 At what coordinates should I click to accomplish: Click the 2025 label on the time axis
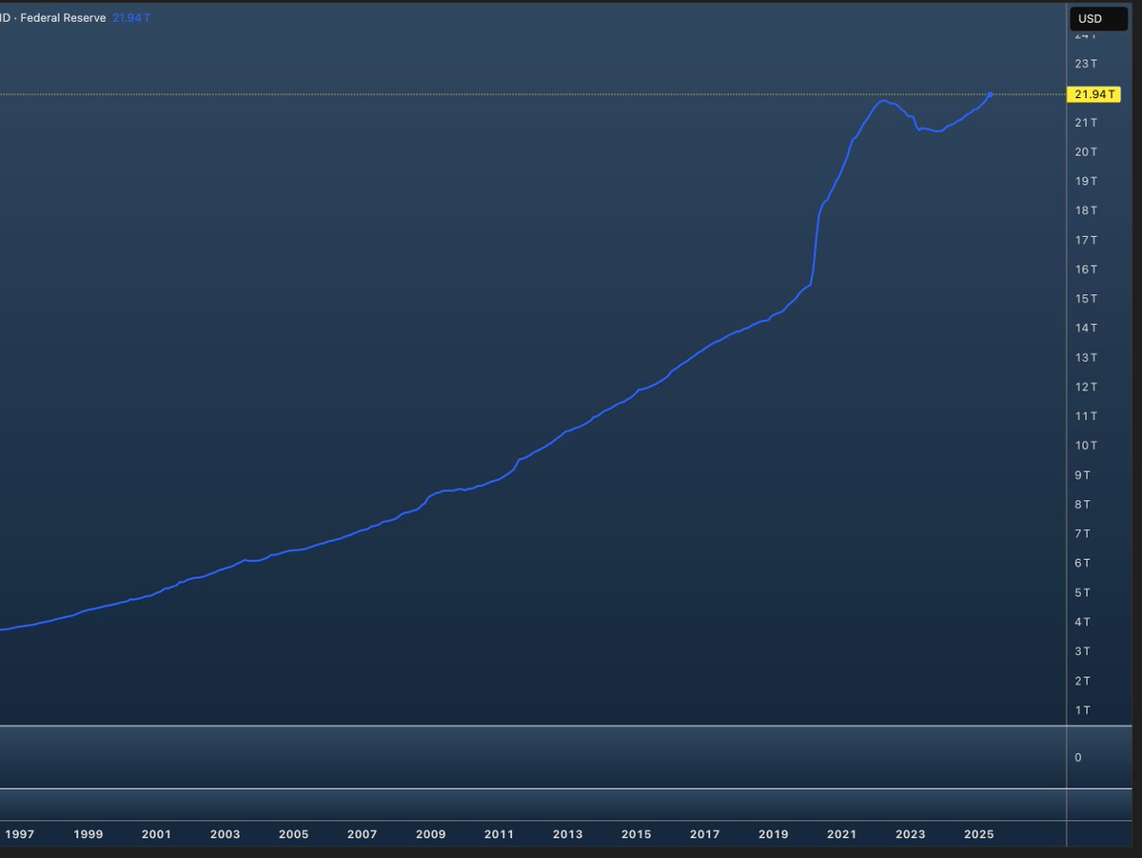(x=979, y=834)
